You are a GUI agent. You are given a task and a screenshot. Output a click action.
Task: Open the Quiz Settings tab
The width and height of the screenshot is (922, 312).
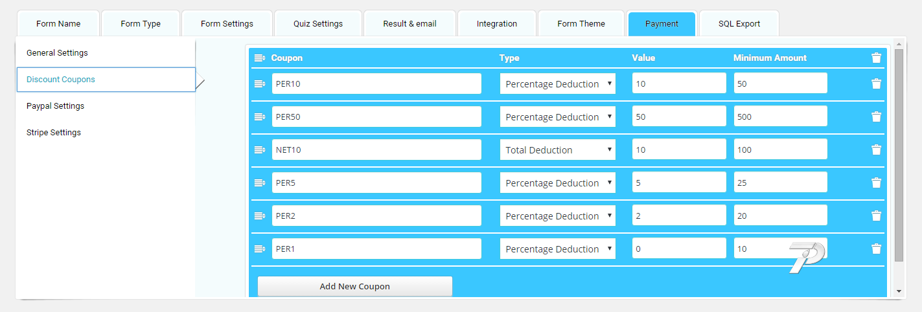[317, 24]
